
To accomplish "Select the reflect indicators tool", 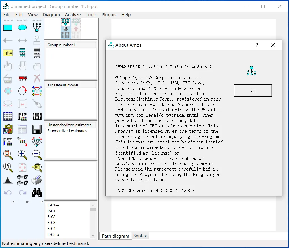I will coord(37,91).
